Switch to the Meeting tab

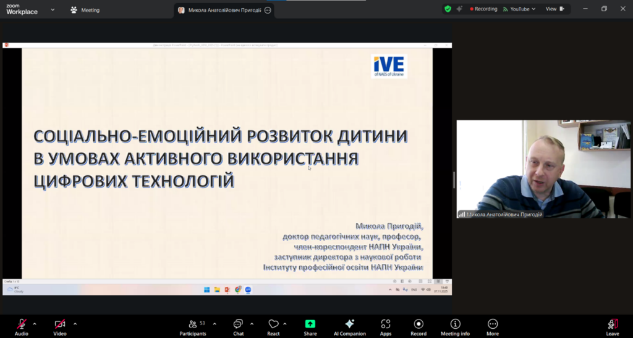(x=85, y=10)
